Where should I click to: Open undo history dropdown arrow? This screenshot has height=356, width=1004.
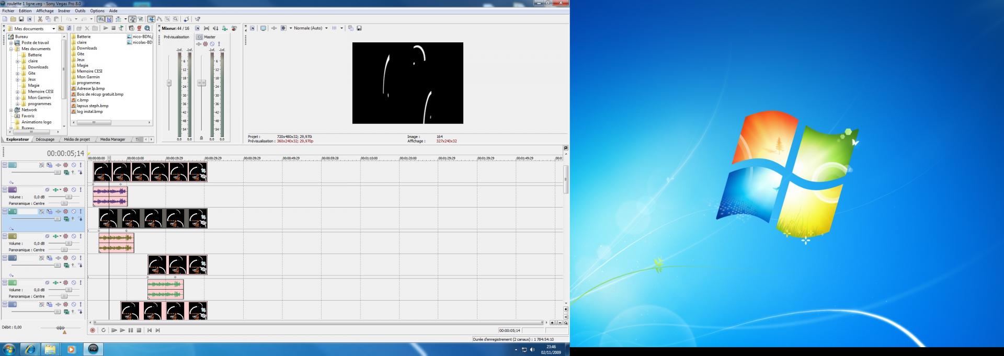tap(76, 19)
